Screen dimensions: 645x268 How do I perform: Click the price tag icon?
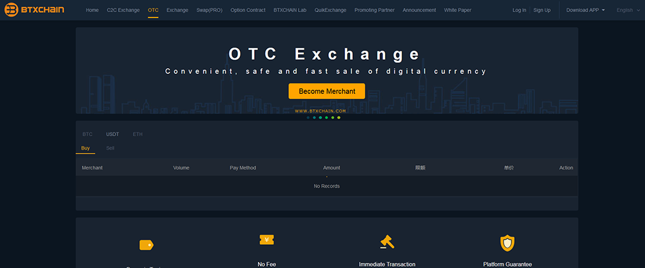[146, 244]
